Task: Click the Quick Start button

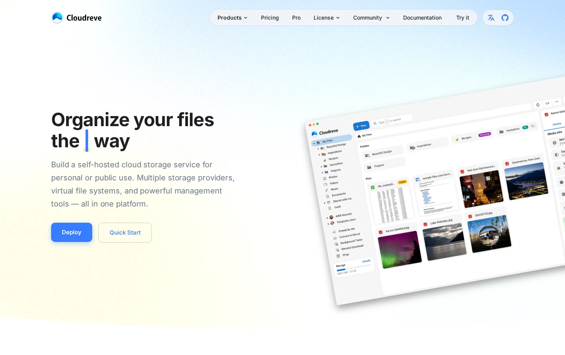Action: click(x=125, y=233)
